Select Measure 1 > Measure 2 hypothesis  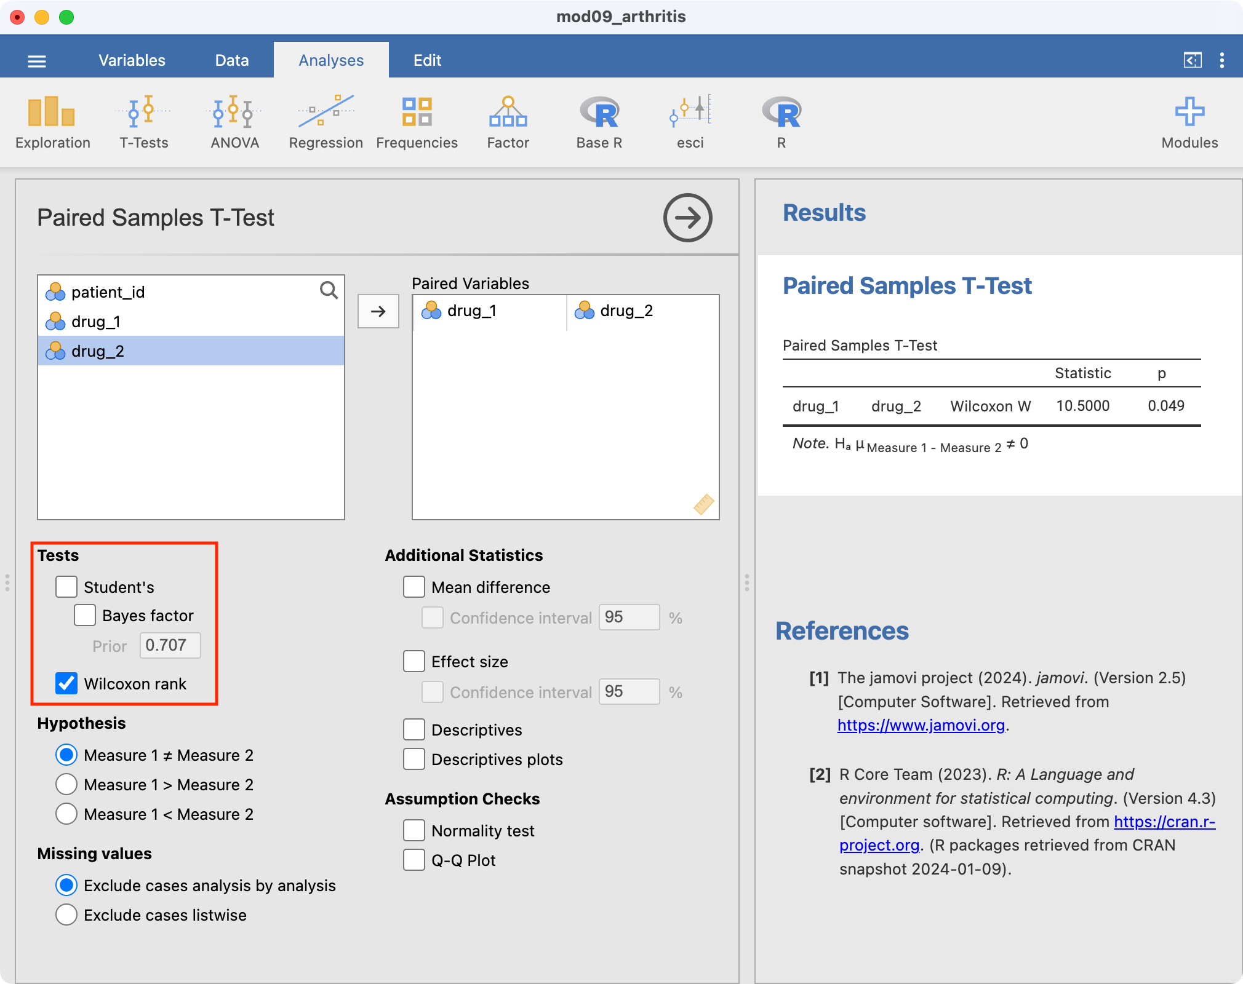point(66,784)
